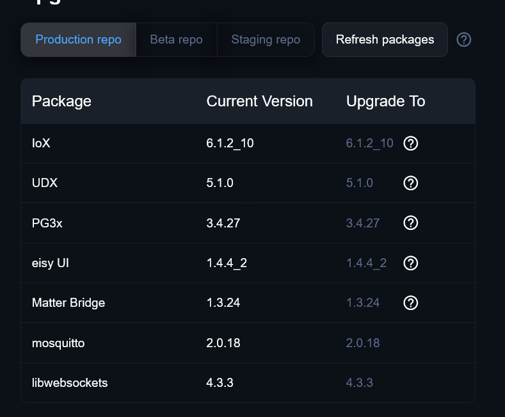This screenshot has width=505, height=417.
Task: Switch to the Staging repo tab
Action: coord(266,40)
